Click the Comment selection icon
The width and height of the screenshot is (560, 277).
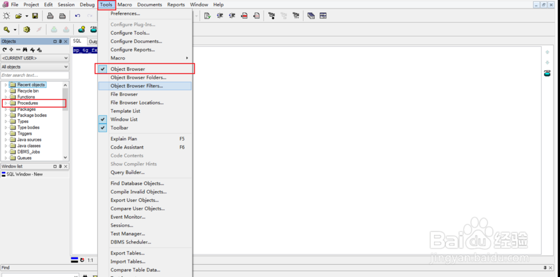pos(244,16)
